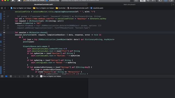
Task: Go back in editor history
Action: pyautogui.click(x=5, y=8)
